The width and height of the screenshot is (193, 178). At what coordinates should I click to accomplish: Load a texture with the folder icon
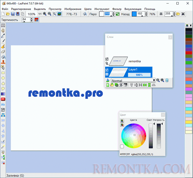pyautogui.click(x=178, y=14)
